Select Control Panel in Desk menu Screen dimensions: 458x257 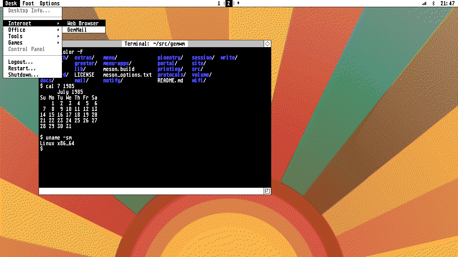pyautogui.click(x=33, y=49)
